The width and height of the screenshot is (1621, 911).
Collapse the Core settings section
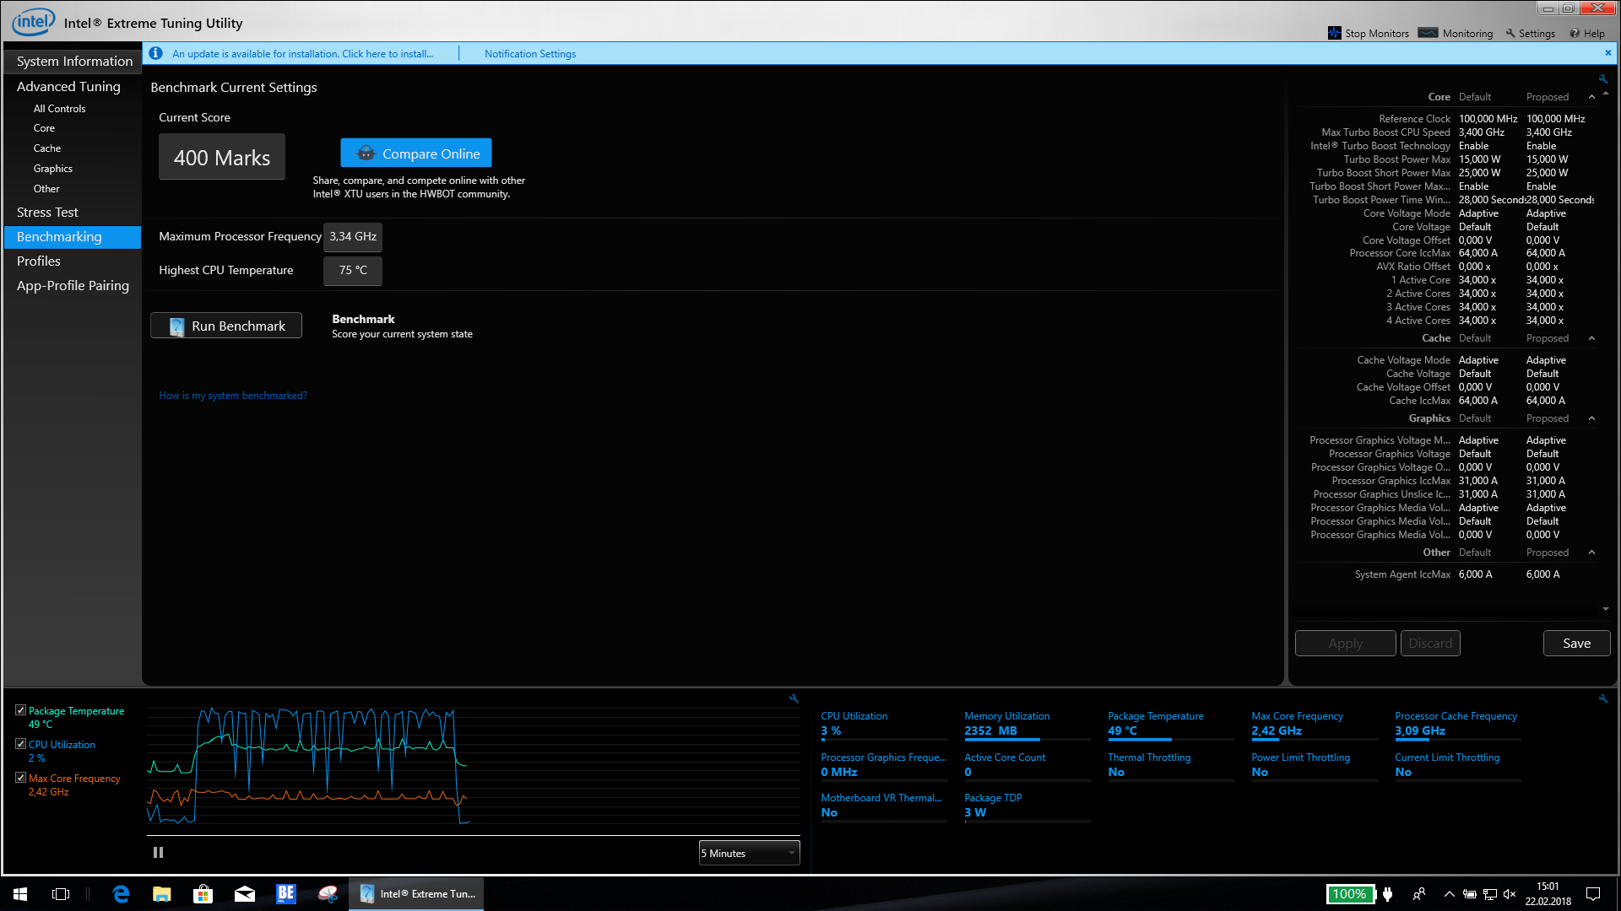[x=1591, y=97]
